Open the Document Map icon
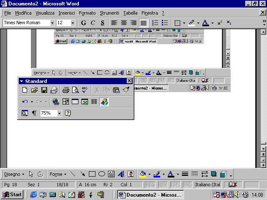Screen dimensions: 267x200 coord(25,113)
